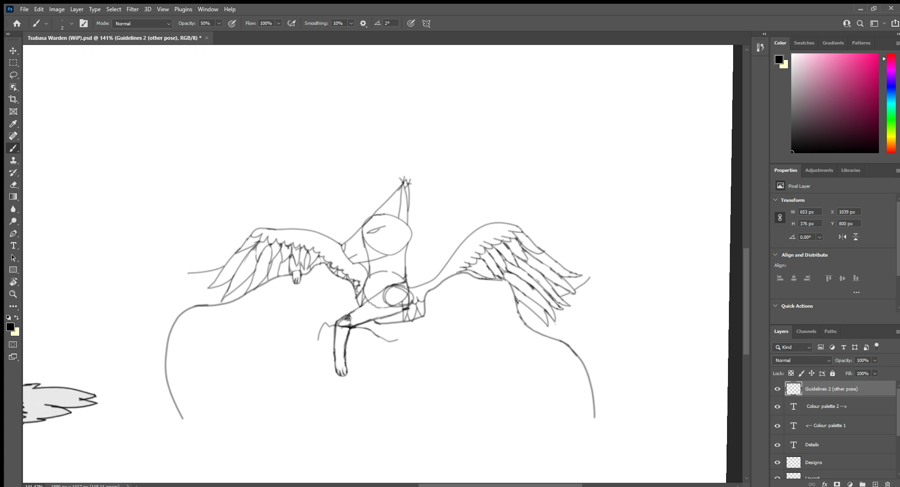Viewport: 900px width, 487px height.
Task: Hide the Guidelines 2 (other pose) layer
Action: [x=777, y=389]
